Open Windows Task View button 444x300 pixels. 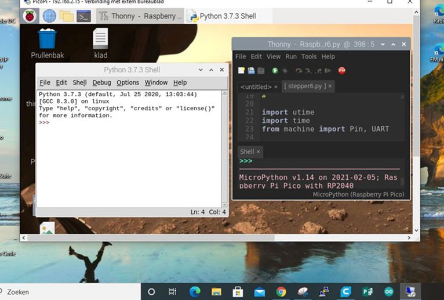(x=172, y=291)
